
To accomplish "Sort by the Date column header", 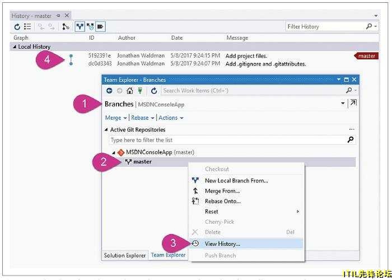I will click(177, 38).
